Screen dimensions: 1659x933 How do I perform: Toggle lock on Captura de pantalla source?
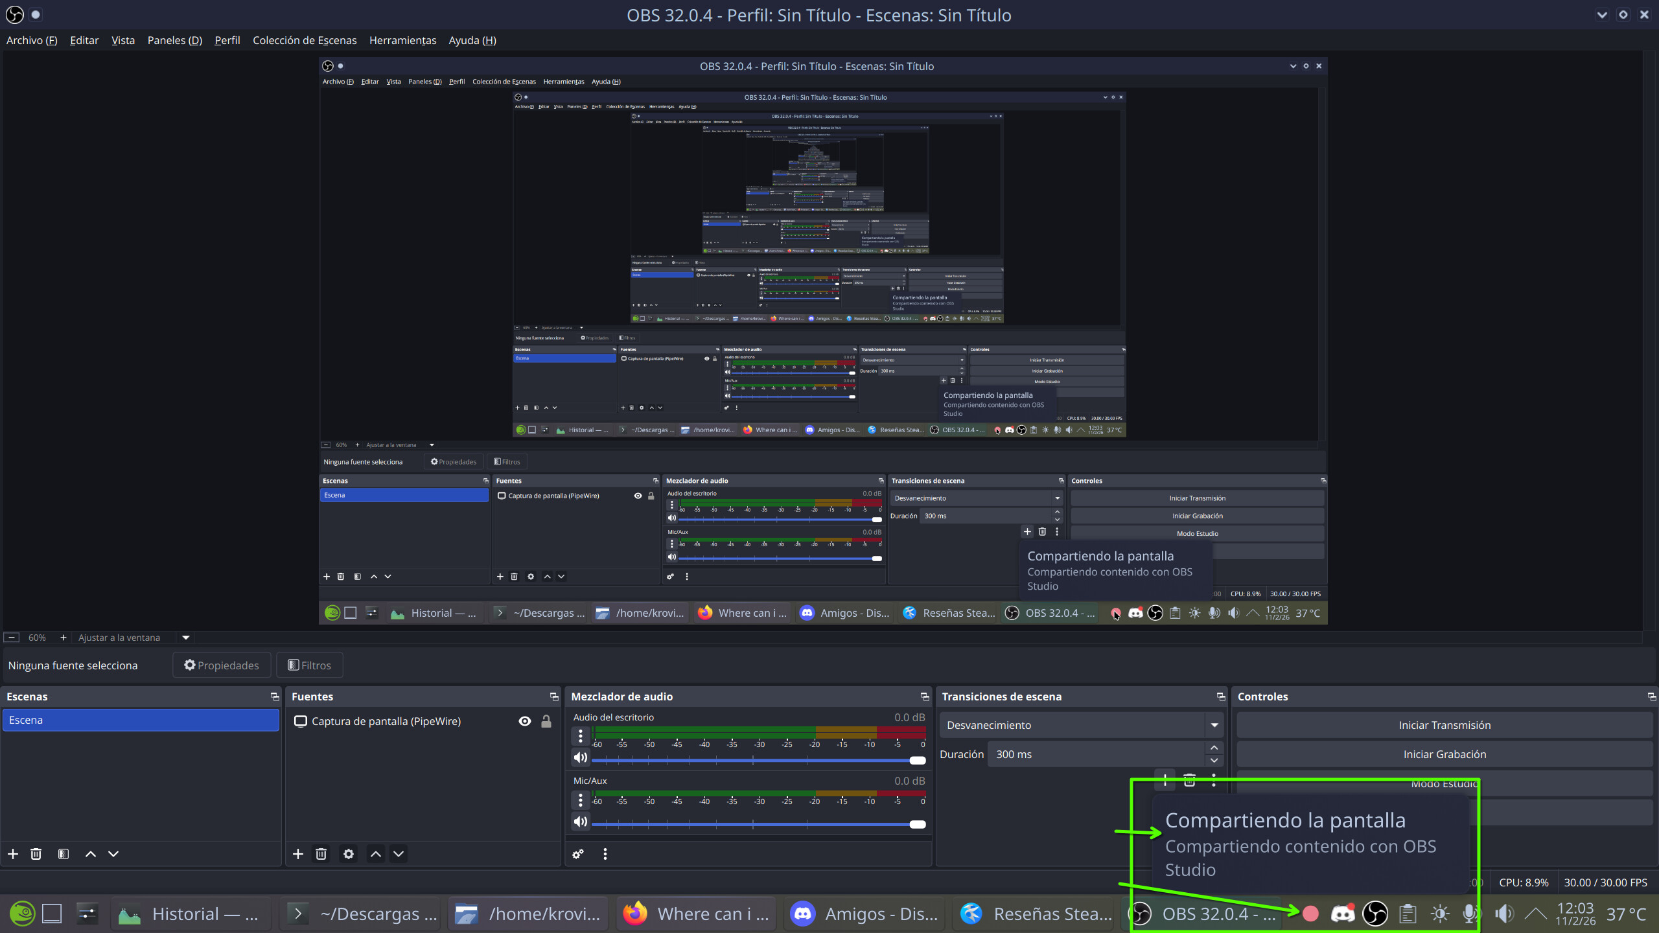pyautogui.click(x=546, y=721)
